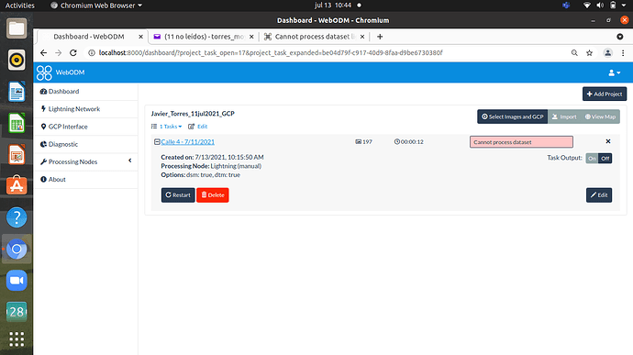Open the user account menu icon
The height and width of the screenshot is (355, 633).
point(614,72)
